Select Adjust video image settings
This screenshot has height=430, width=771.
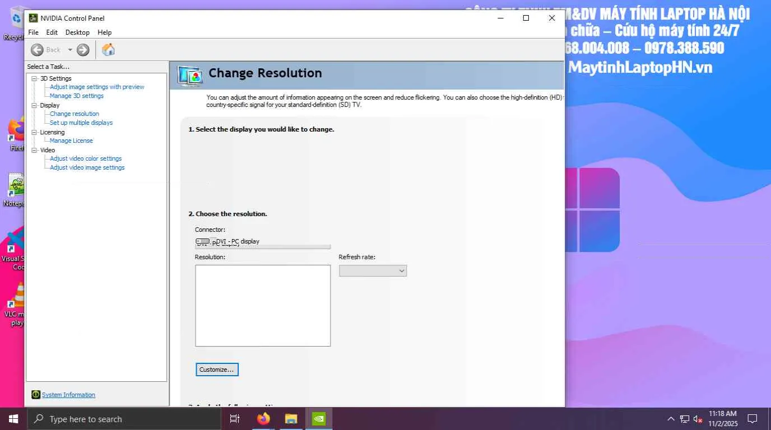(87, 167)
